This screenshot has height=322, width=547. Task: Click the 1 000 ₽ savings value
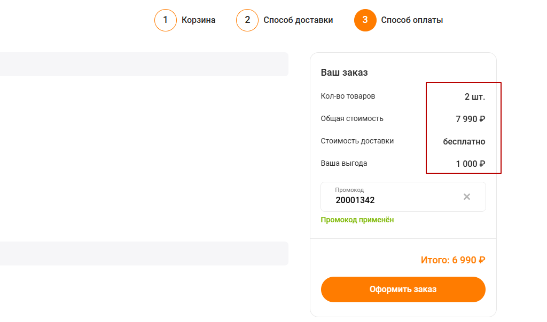click(470, 164)
